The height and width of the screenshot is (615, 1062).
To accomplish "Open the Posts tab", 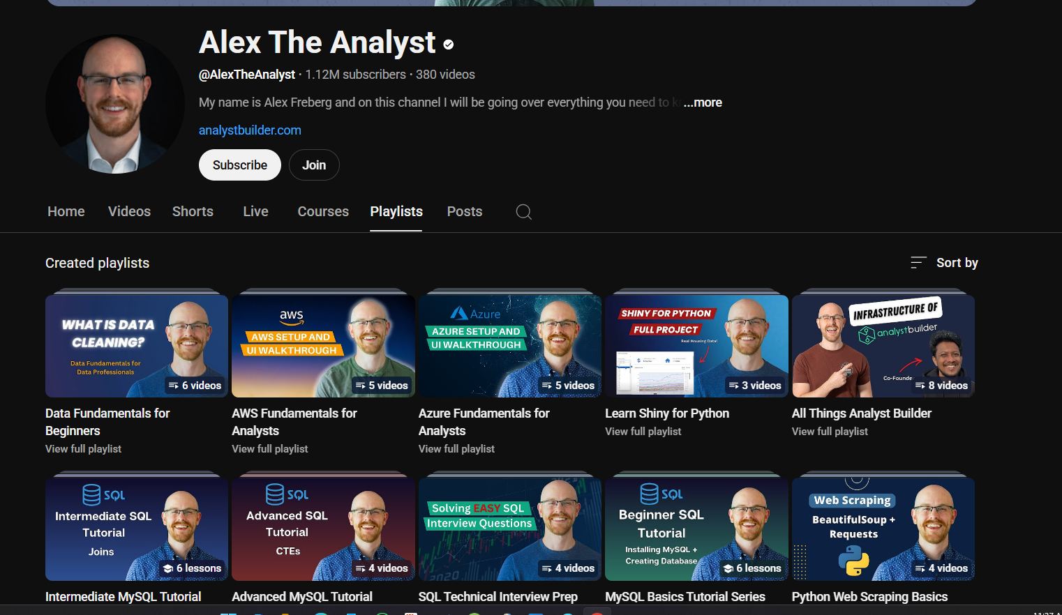I will pyautogui.click(x=464, y=211).
